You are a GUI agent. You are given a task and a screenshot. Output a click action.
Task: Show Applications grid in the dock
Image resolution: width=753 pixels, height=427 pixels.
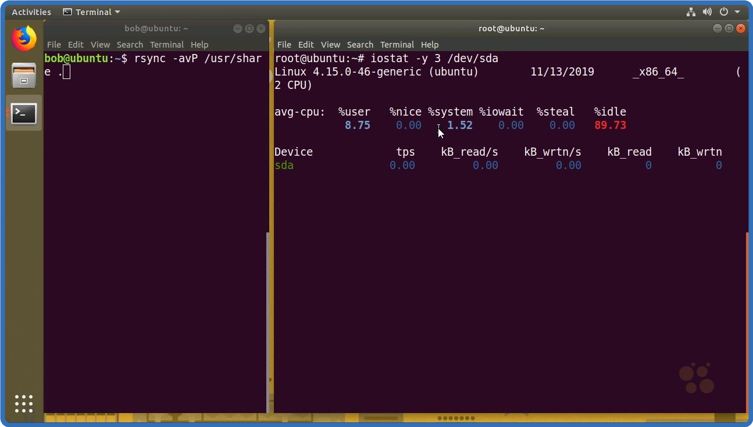click(24, 403)
